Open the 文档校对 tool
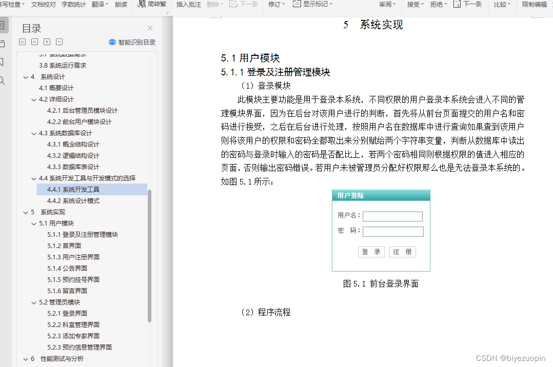Screen dimensions: 553x367 coord(44,4)
